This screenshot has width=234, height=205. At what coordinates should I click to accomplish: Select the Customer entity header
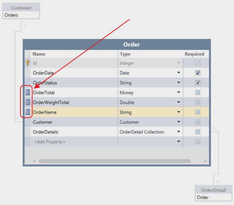click(x=21, y=8)
